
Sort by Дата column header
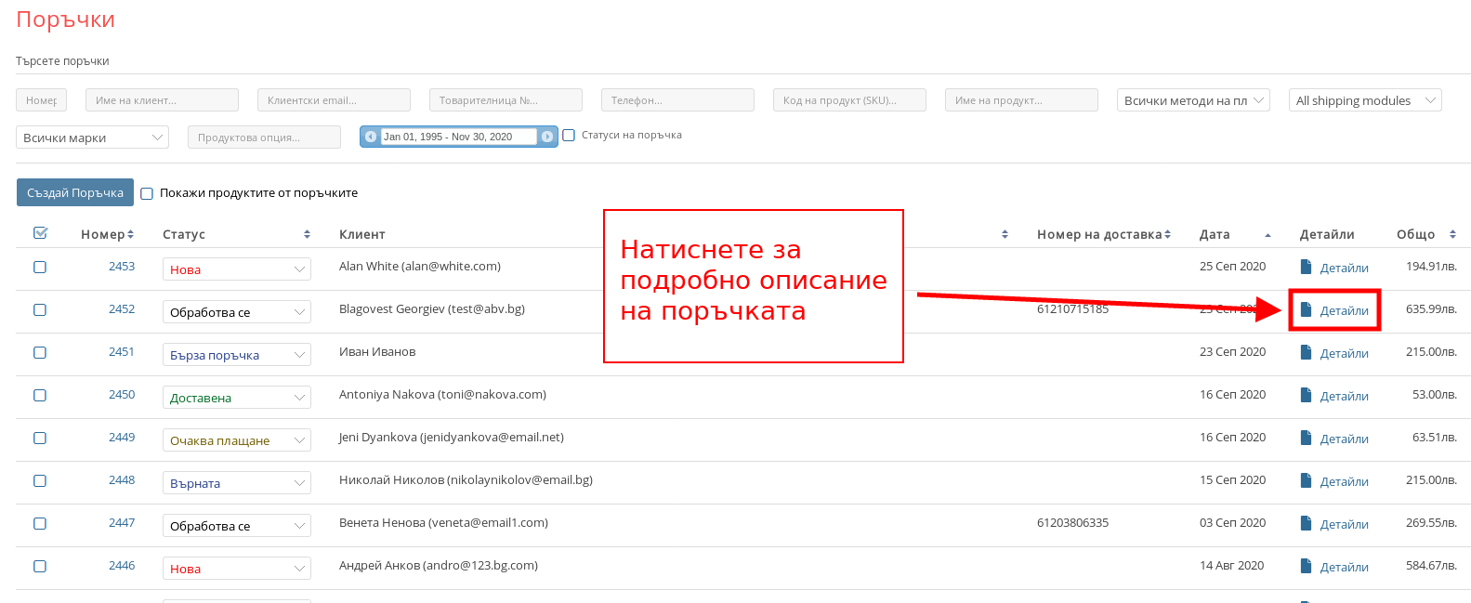(x=1215, y=234)
